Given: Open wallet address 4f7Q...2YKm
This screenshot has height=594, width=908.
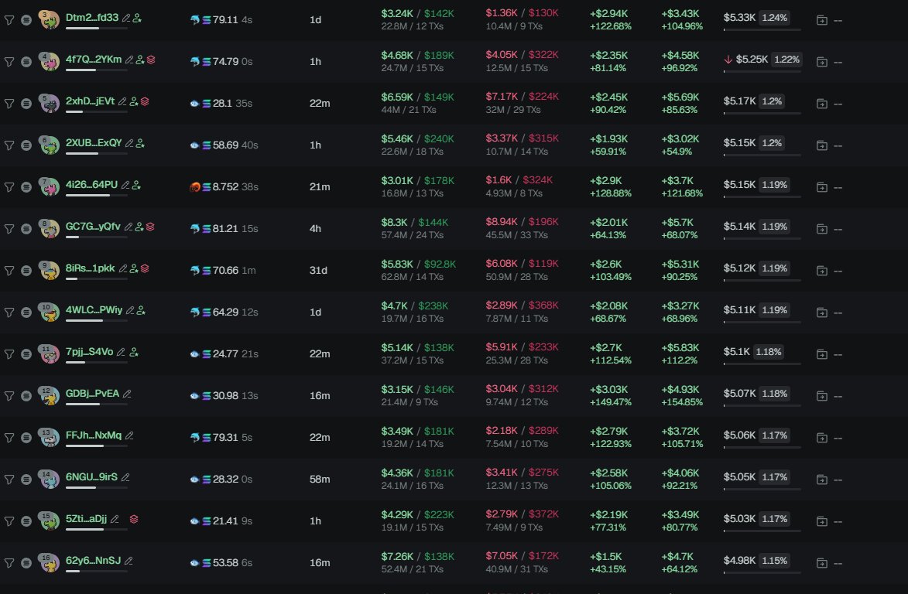Looking at the screenshot, I should point(94,59).
